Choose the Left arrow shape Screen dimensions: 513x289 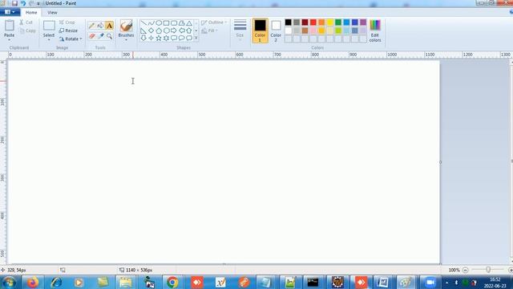tap(182, 31)
